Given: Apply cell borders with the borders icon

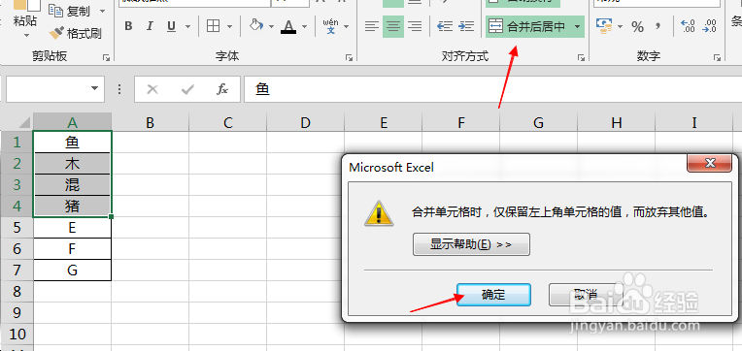Looking at the screenshot, I should [214, 26].
